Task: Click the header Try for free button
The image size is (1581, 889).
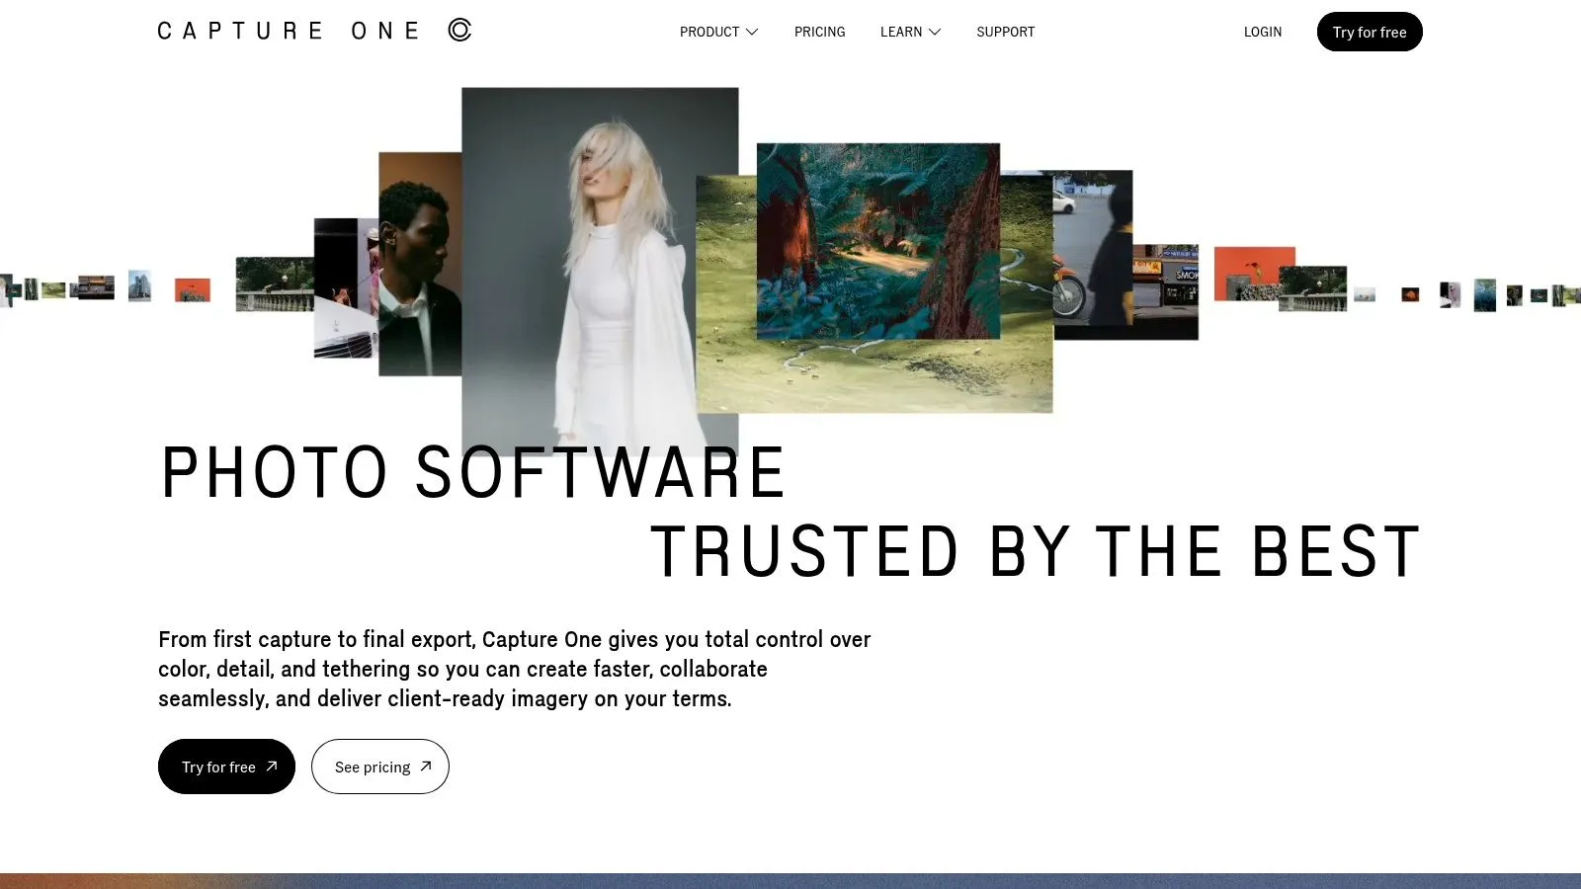Action: [1370, 32]
